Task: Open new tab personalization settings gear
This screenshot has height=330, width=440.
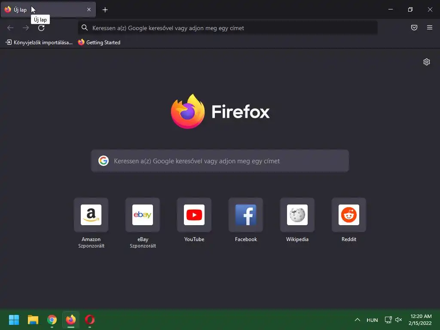Action: pyautogui.click(x=427, y=62)
